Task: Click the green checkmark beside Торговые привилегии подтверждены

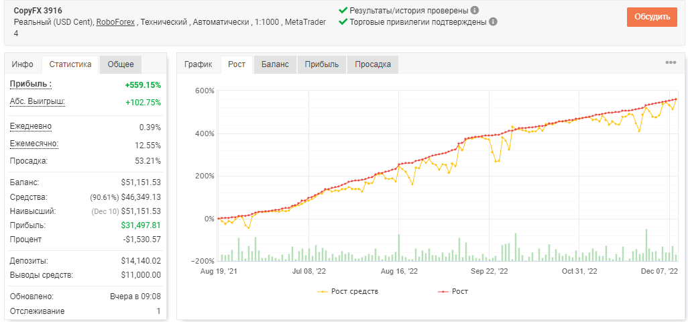Action: 343,21
